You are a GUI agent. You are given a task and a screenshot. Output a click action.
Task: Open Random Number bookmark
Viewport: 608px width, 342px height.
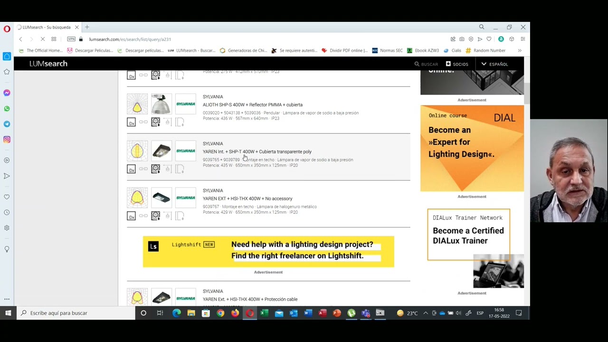[485, 50]
